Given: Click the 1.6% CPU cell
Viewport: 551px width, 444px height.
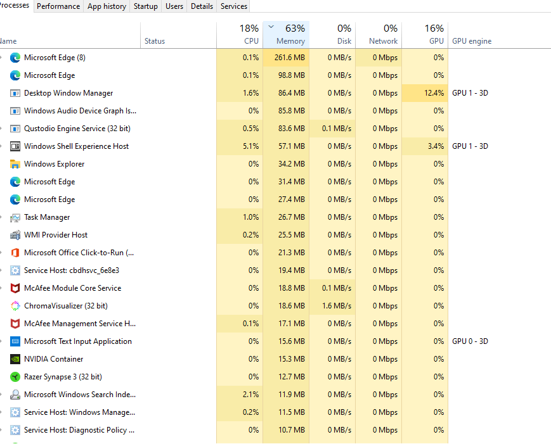Looking at the screenshot, I should coord(240,93).
